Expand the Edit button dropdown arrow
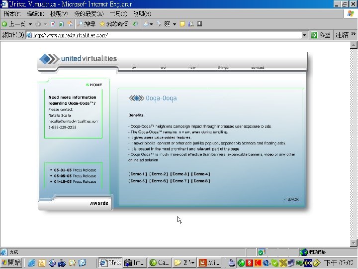This screenshot has width=358, height=269. tap(175, 24)
